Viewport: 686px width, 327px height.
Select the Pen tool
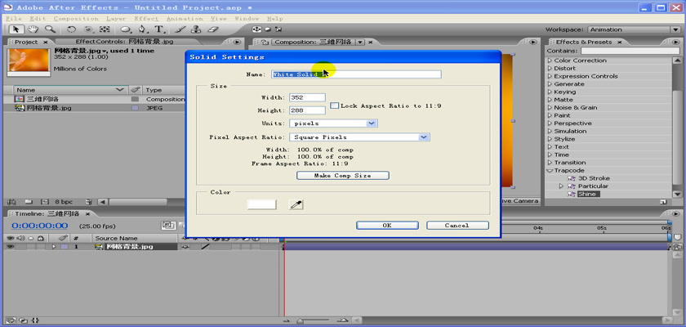[143, 29]
